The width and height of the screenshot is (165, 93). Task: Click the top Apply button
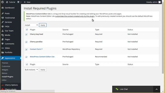[x=43, y=25]
